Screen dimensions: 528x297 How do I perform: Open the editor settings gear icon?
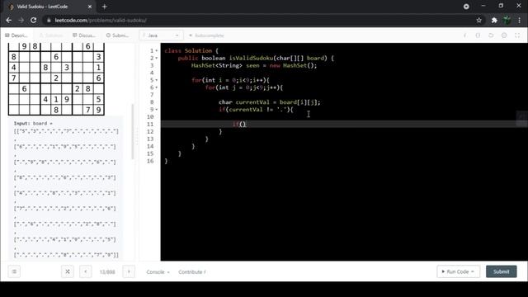504,35
